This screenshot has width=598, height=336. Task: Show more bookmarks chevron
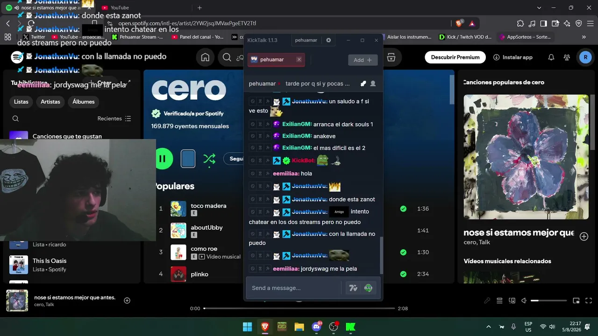coord(584,37)
